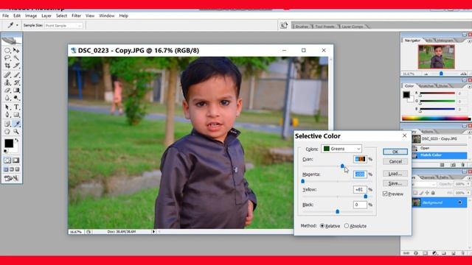Open the File Browser from the options bar
This screenshot has height=265, width=472.
(x=284, y=26)
